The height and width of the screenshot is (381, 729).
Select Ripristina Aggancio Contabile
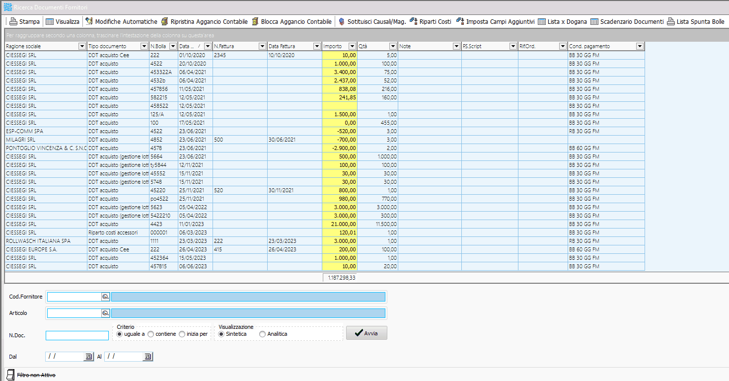[204, 22]
